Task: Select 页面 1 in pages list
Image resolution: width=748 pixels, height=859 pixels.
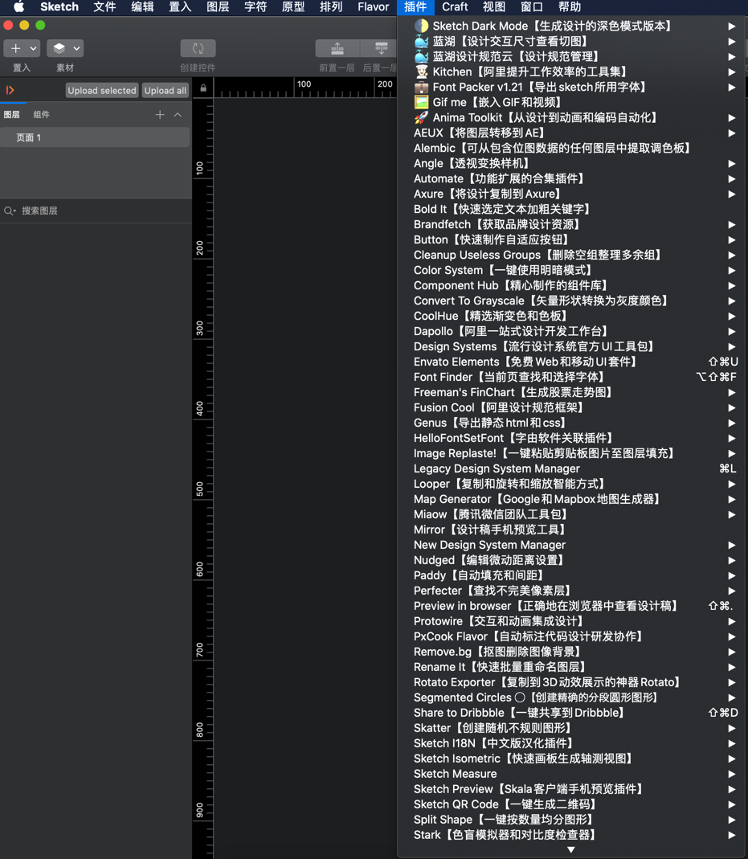Action: 96,137
